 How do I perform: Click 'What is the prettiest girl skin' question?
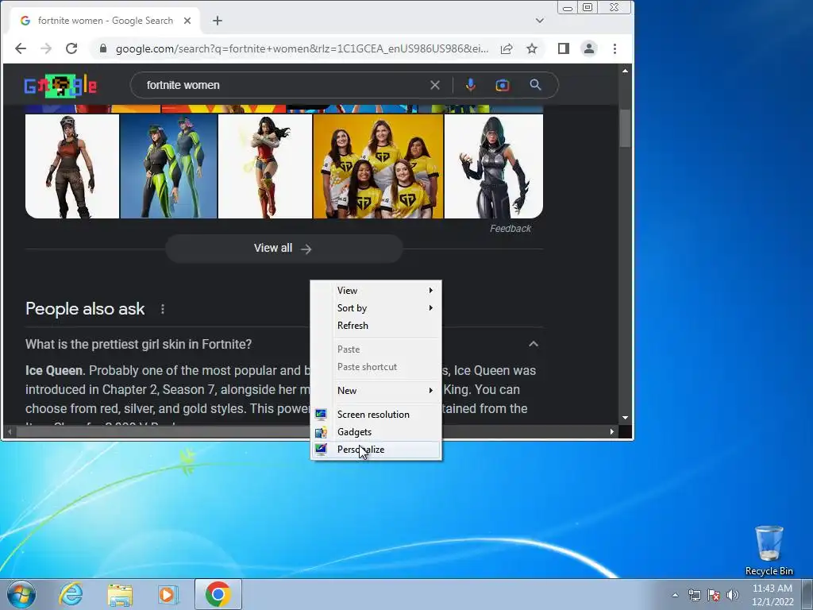(138, 345)
